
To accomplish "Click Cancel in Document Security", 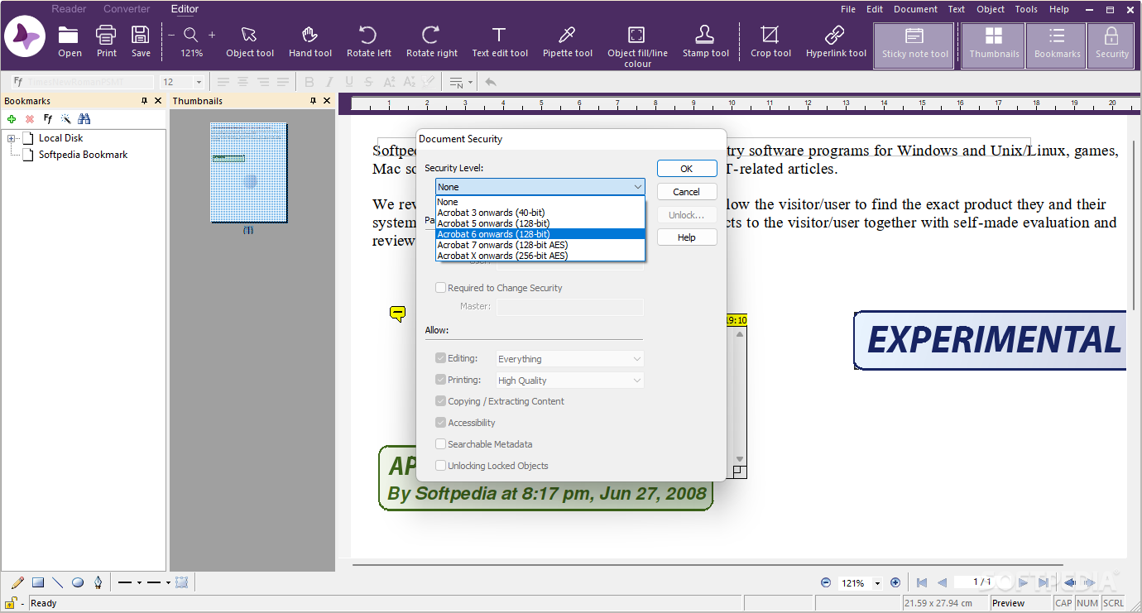I will 687,191.
